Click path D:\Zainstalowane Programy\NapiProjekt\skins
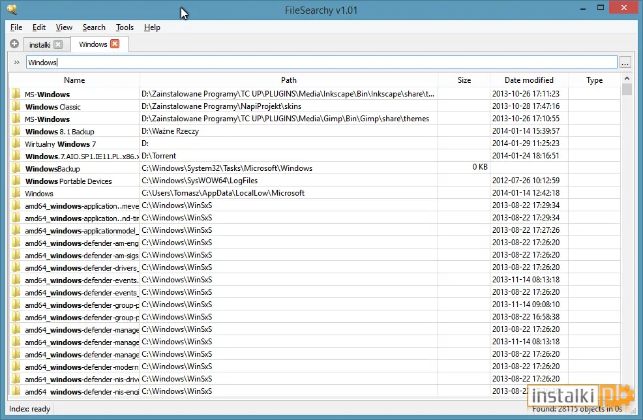Image resolution: width=643 pixels, height=420 pixels. [222, 106]
